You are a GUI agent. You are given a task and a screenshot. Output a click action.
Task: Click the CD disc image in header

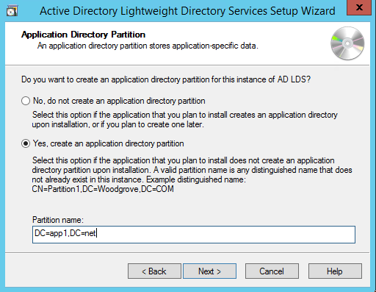[347, 43]
